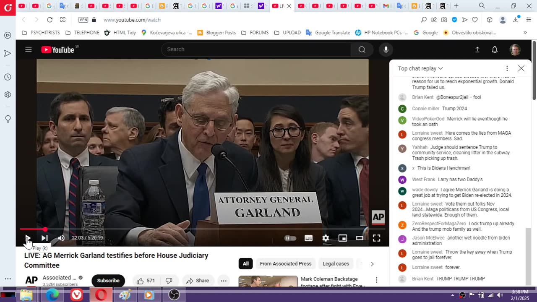537x302 pixels.
Task: Open YouTube notifications bell
Action: point(495,49)
